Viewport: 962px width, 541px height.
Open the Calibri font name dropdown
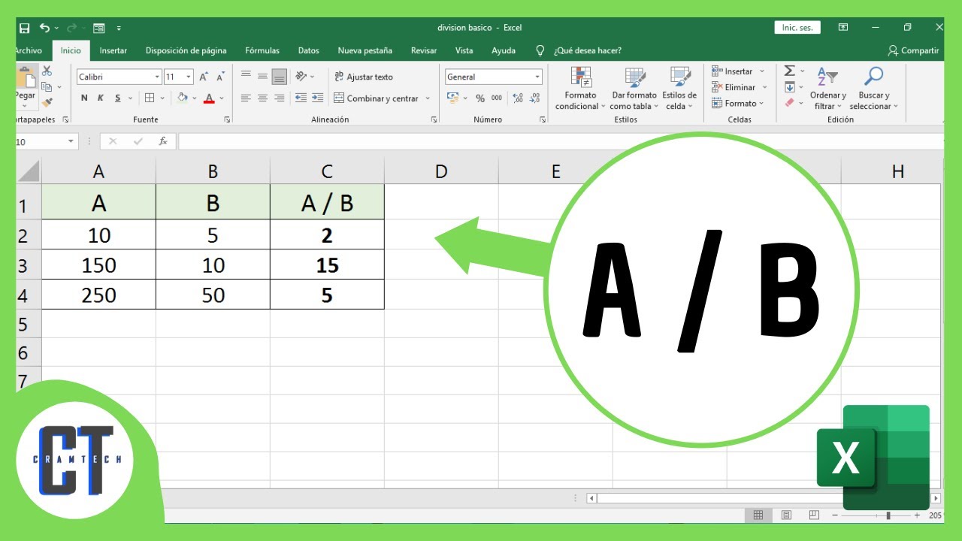(x=157, y=77)
